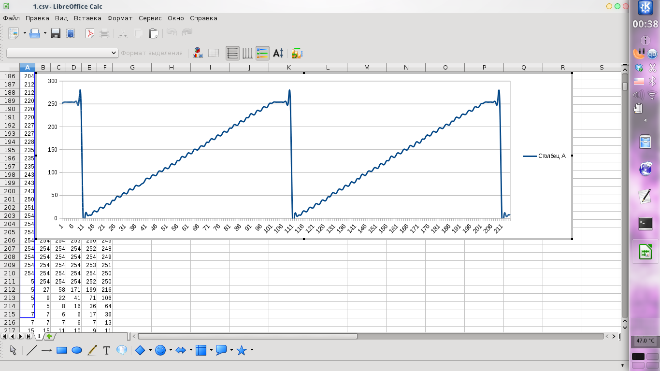This screenshot has width=660, height=371.
Task: Open the Правка menu
Action: click(37, 18)
